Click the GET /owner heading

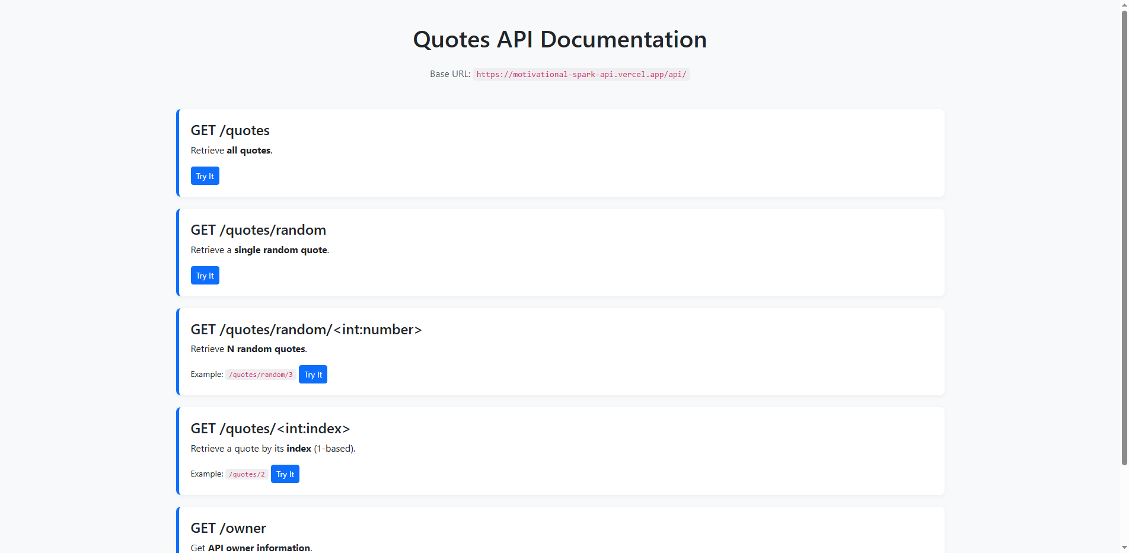coord(228,528)
